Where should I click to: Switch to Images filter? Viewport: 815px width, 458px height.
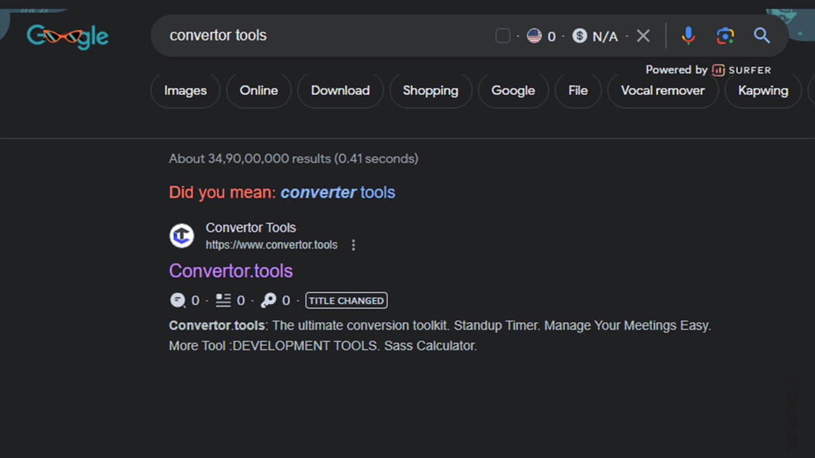185,90
